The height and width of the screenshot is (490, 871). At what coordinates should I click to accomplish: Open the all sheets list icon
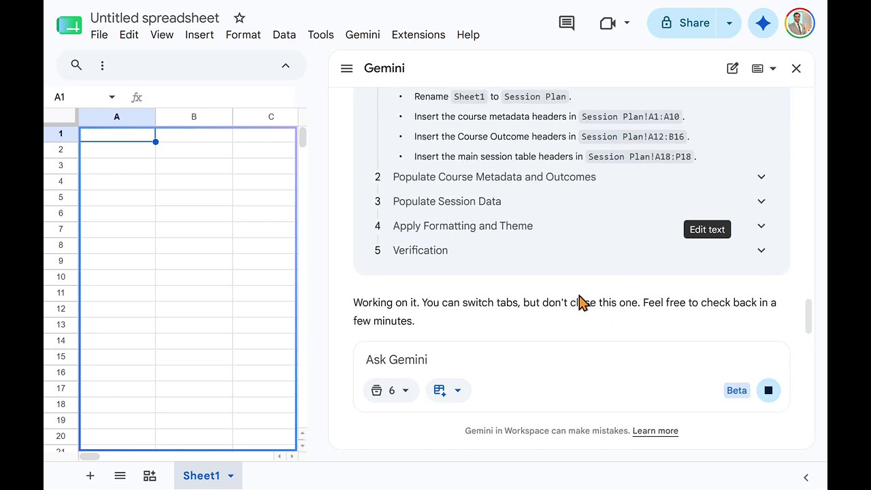120,476
